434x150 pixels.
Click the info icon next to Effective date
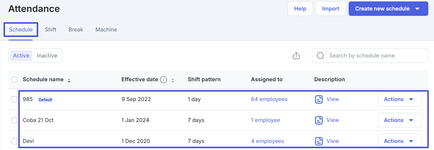tap(163, 80)
